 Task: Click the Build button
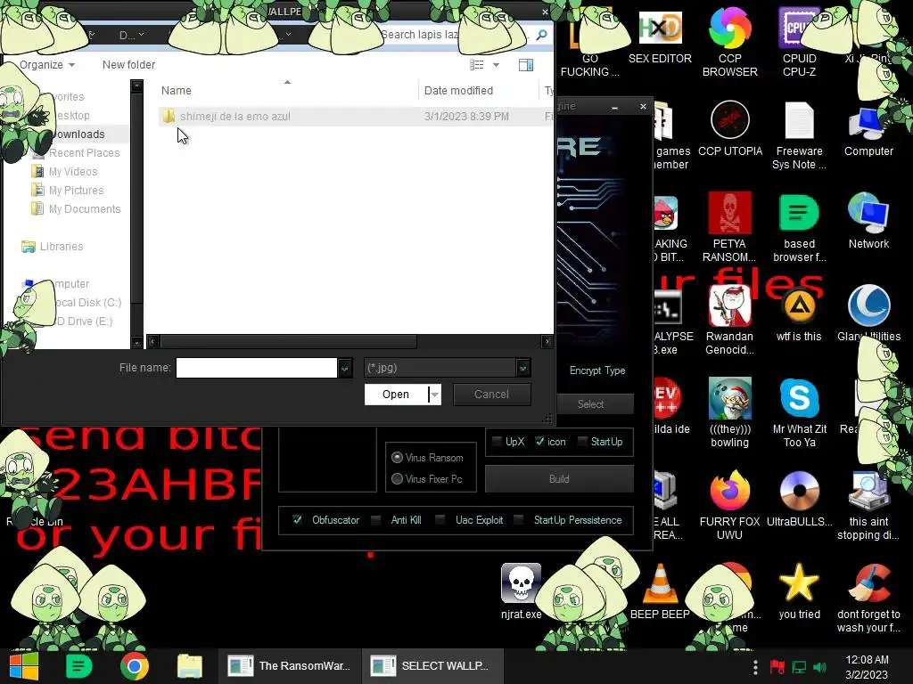coord(559,478)
